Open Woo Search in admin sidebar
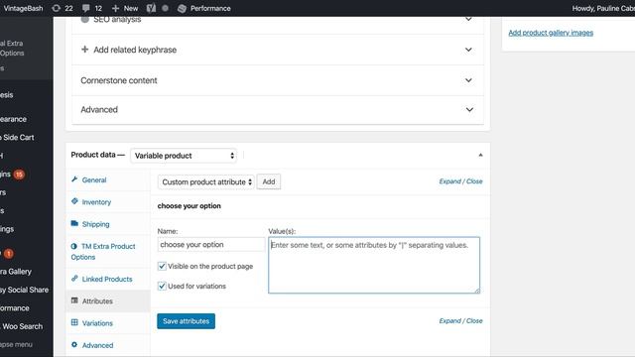This screenshot has width=635, height=357. pos(22,326)
